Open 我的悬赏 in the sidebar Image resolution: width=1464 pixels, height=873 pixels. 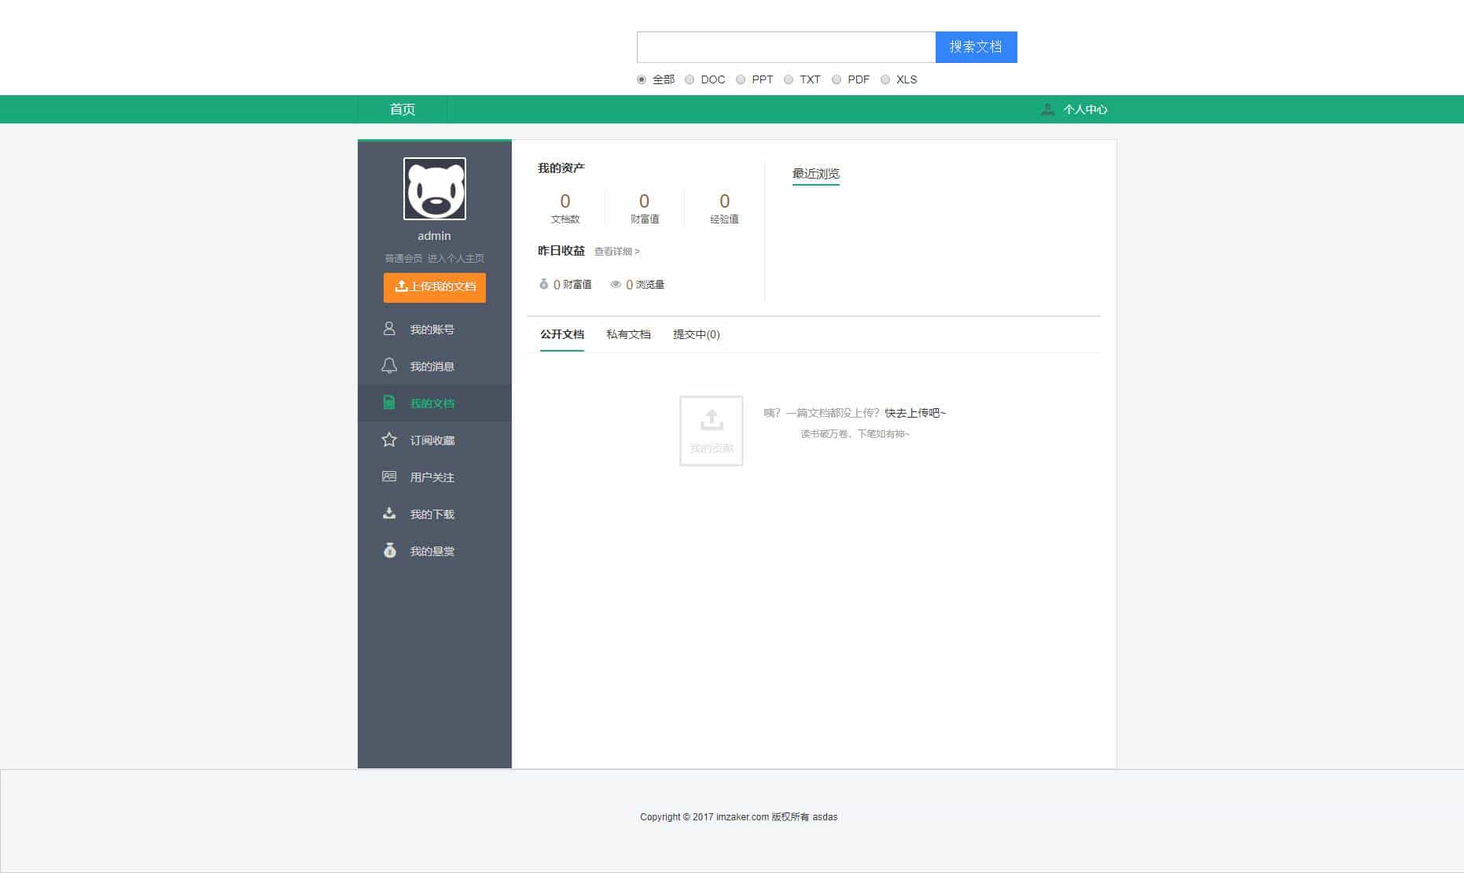[434, 551]
